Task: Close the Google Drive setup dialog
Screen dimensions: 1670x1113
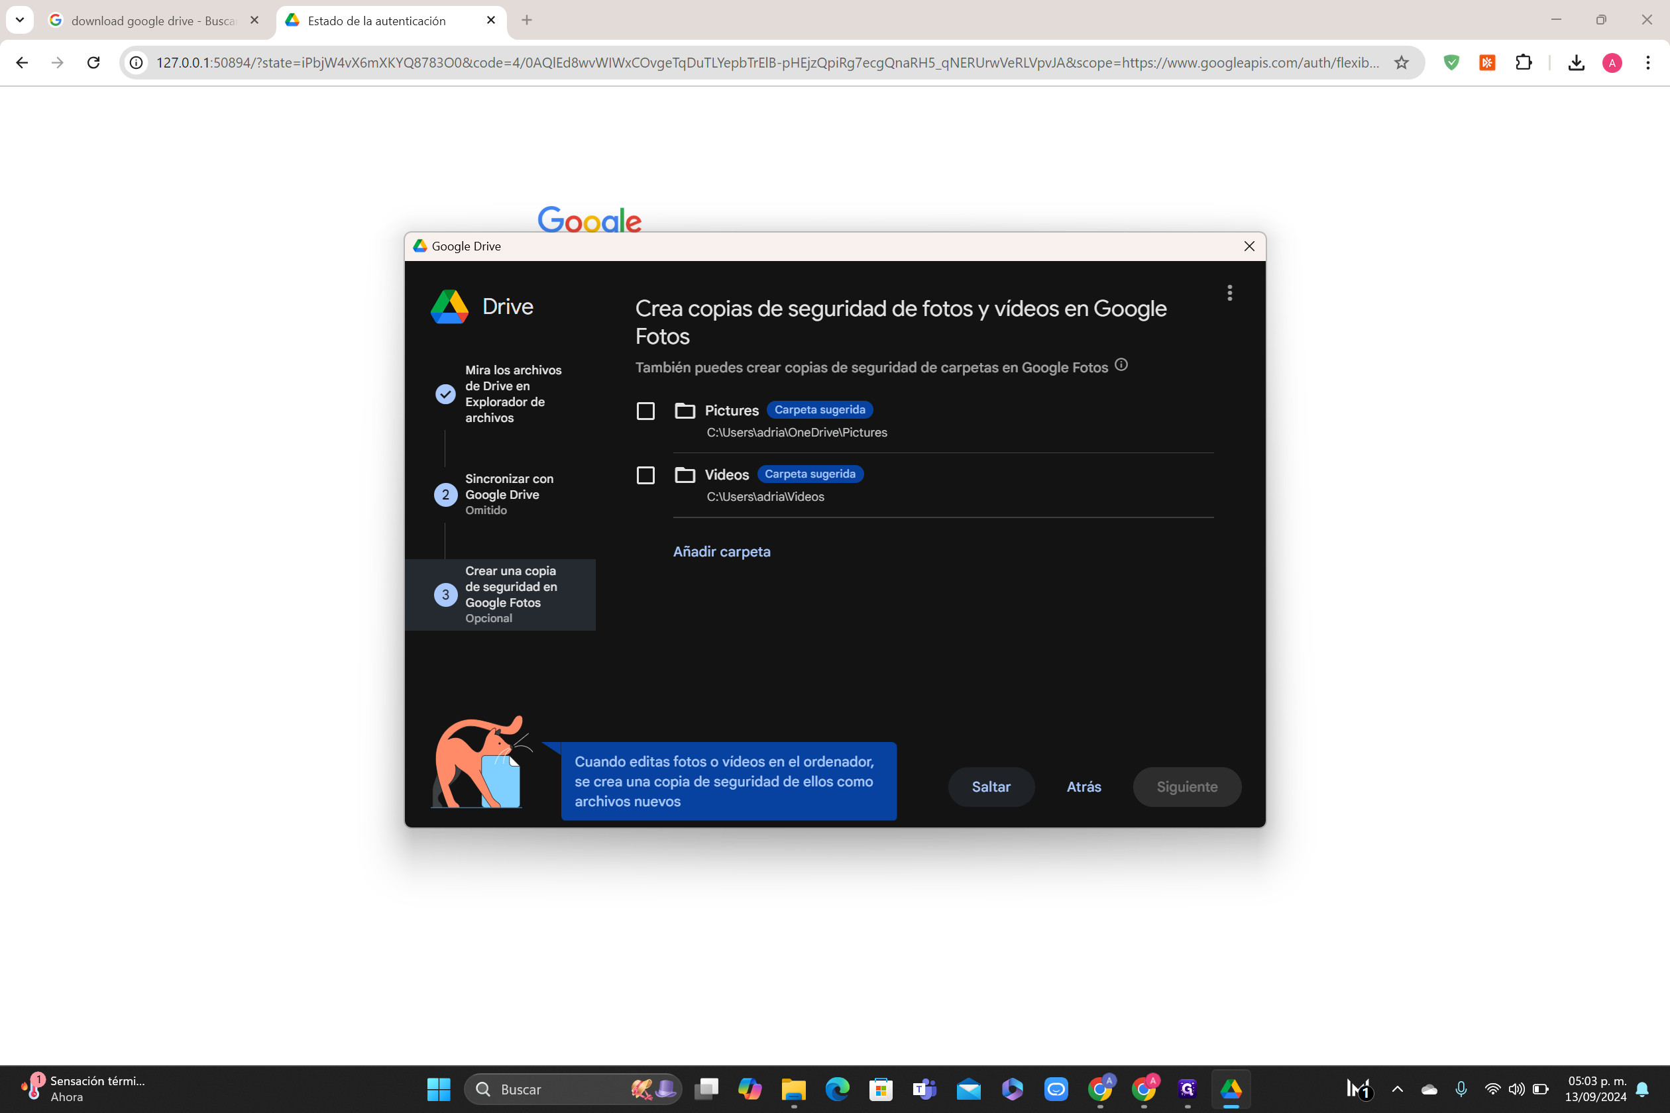Action: (x=1250, y=246)
